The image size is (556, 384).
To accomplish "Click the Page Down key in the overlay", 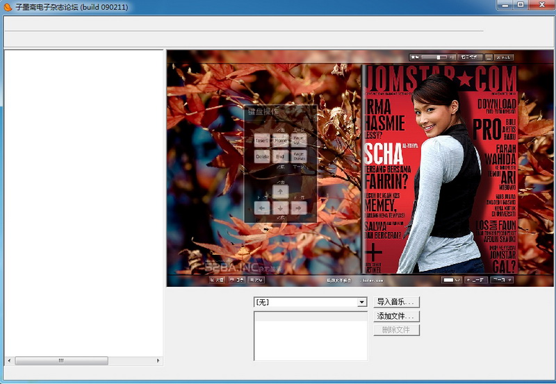I will click(x=299, y=156).
